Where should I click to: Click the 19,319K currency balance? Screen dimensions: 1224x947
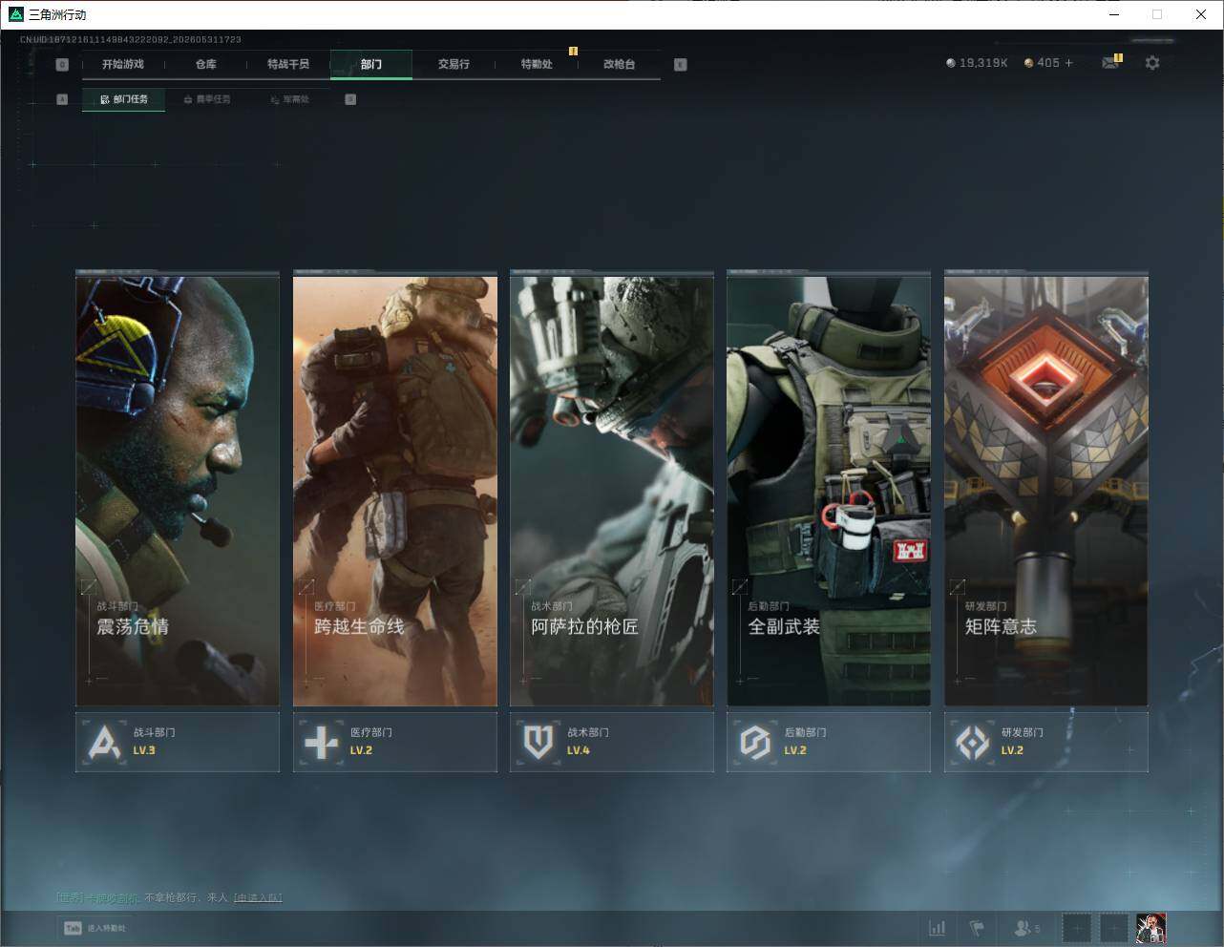977,63
